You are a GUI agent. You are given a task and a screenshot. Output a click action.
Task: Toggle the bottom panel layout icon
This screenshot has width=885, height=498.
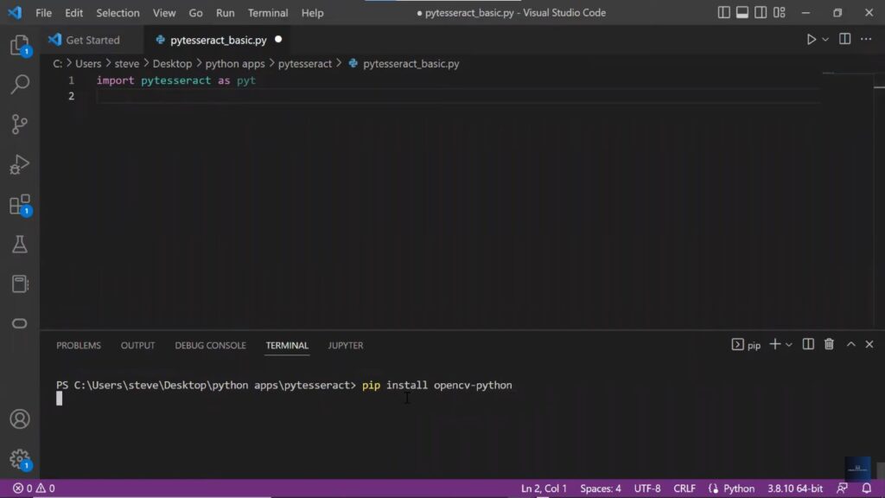coord(742,12)
